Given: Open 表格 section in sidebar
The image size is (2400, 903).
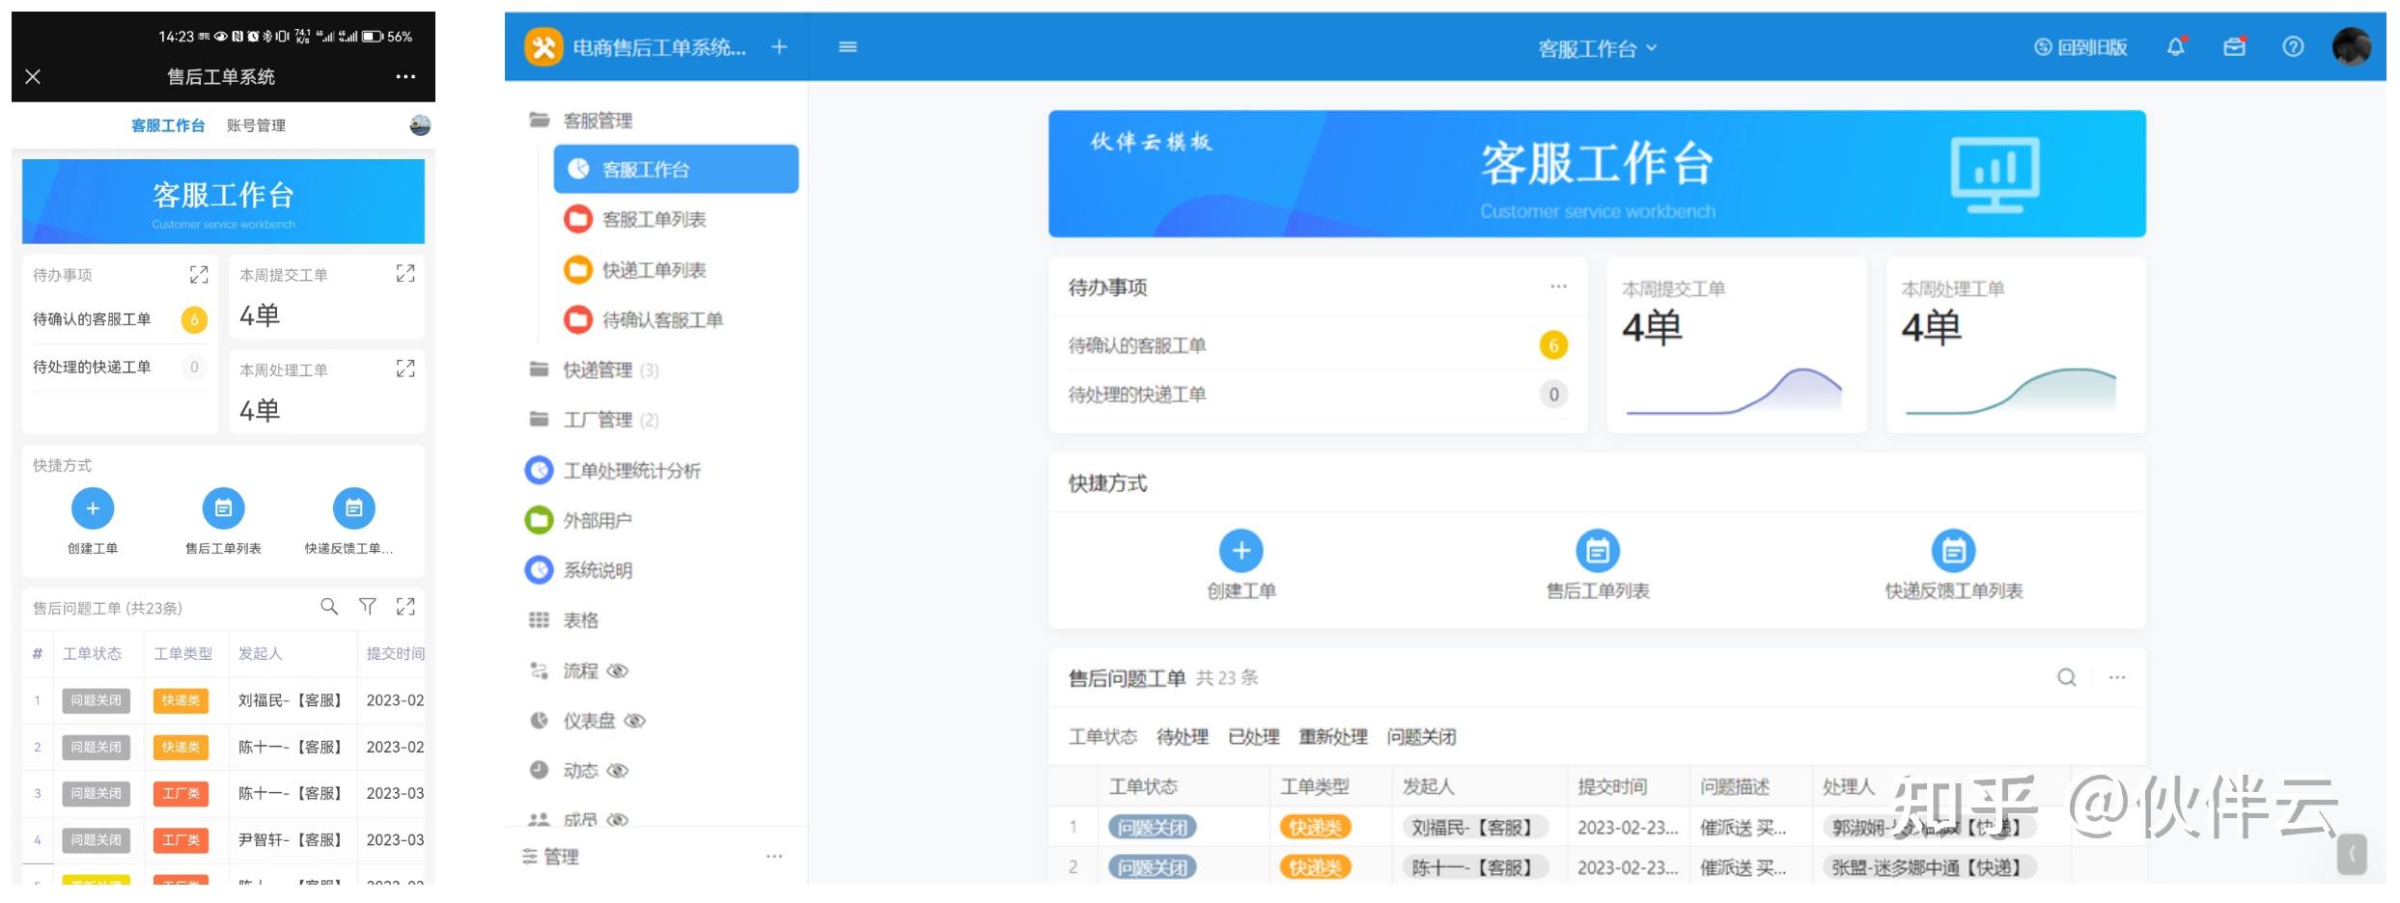Looking at the screenshot, I should tap(564, 620).
